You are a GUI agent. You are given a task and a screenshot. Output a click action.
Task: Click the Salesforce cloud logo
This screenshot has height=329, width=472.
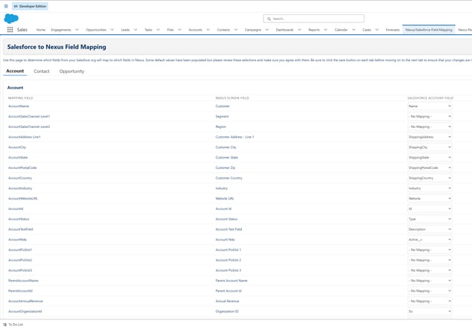point(11,19)
